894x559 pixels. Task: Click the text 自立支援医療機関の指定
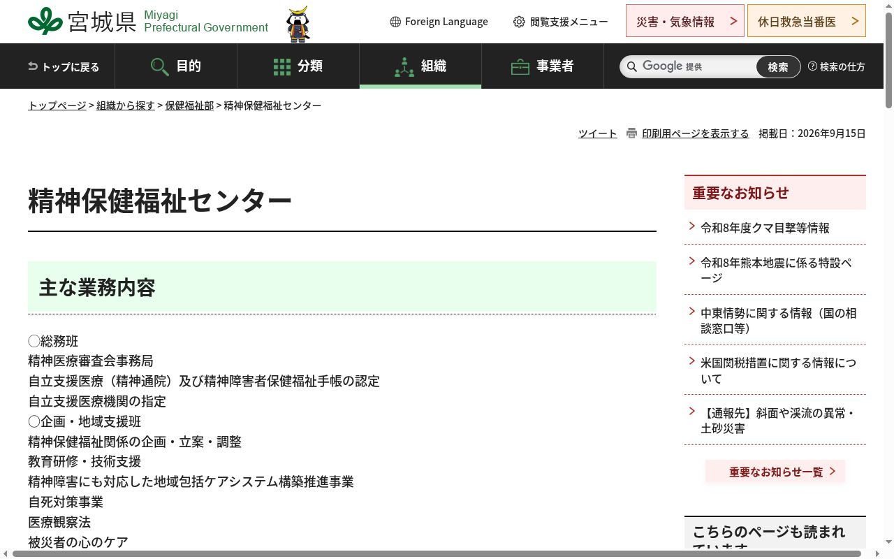pos(97,401)
